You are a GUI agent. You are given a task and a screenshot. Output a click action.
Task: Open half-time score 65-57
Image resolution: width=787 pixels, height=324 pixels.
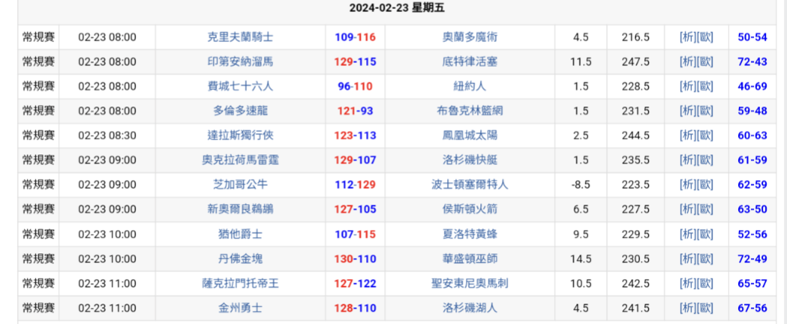point(752,283)
